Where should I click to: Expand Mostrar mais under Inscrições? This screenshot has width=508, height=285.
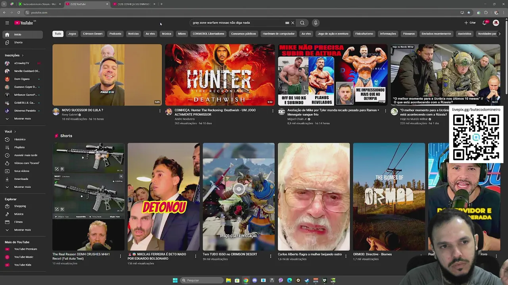coord(22,118)
